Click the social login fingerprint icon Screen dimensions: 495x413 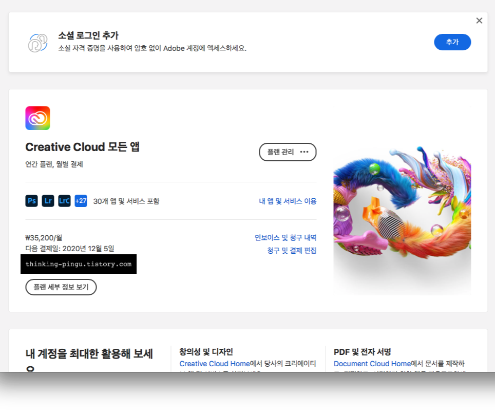[38, 43]
